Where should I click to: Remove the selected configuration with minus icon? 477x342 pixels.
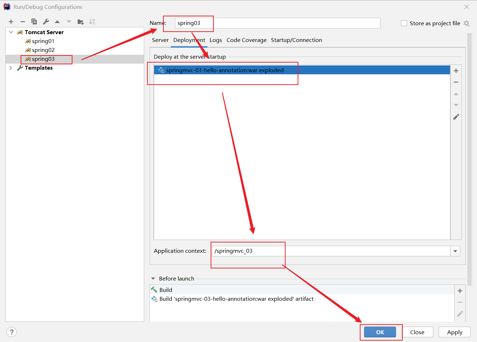[22, 22]
